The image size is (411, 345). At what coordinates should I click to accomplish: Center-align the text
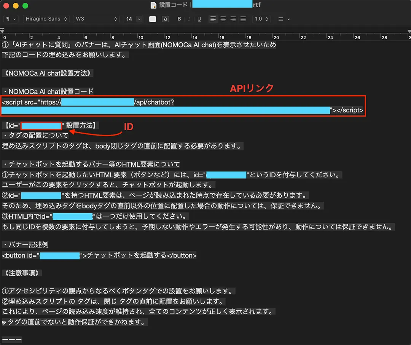(223, 19)
